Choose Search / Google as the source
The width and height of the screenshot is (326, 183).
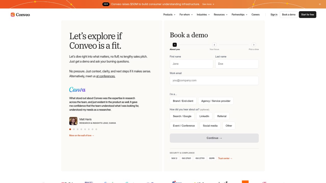(182, 116)
